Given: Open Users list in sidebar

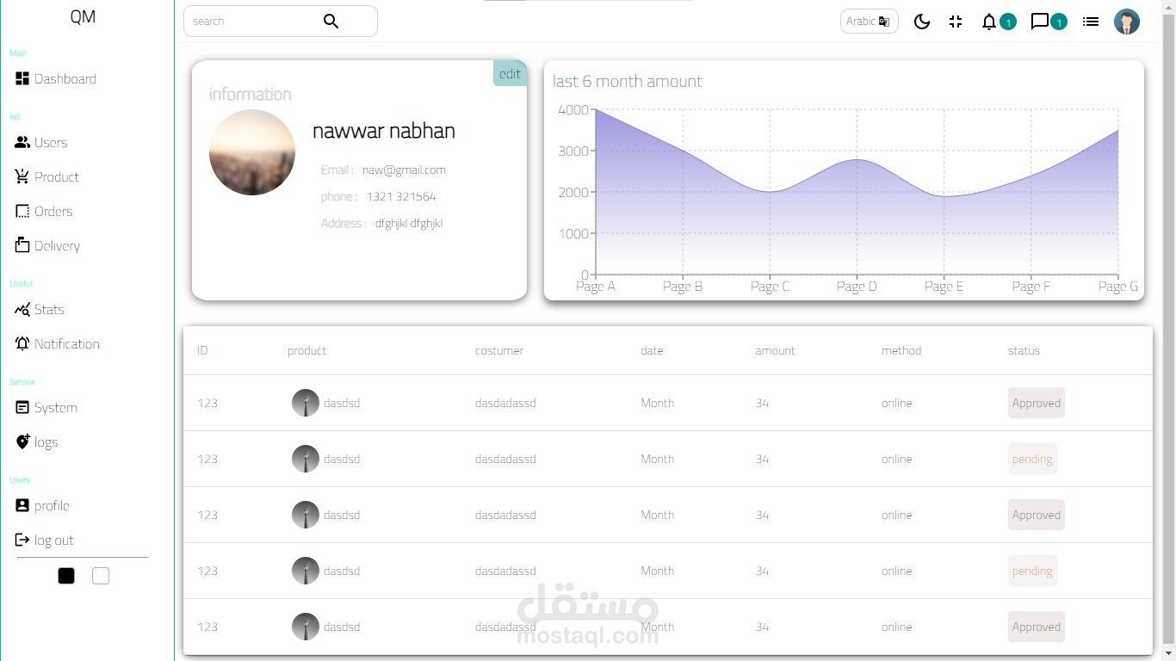Looking at the screenshot, I should (x=41, y=143).
